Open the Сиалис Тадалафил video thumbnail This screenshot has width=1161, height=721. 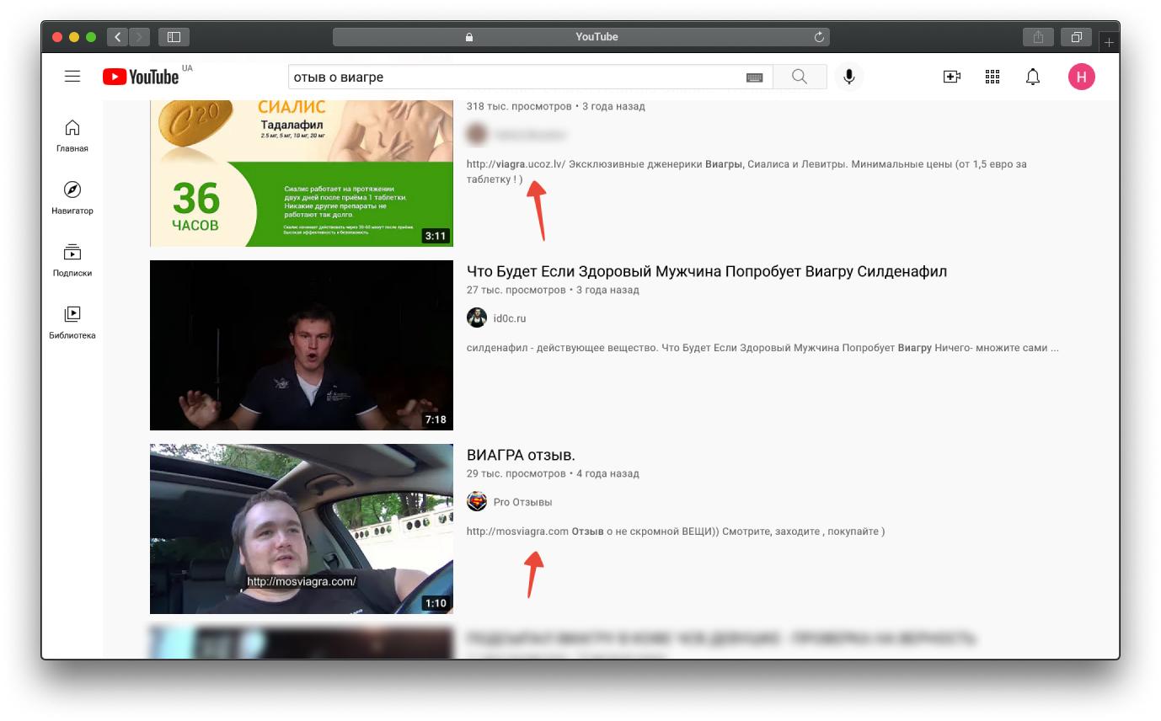click(302, 173)
